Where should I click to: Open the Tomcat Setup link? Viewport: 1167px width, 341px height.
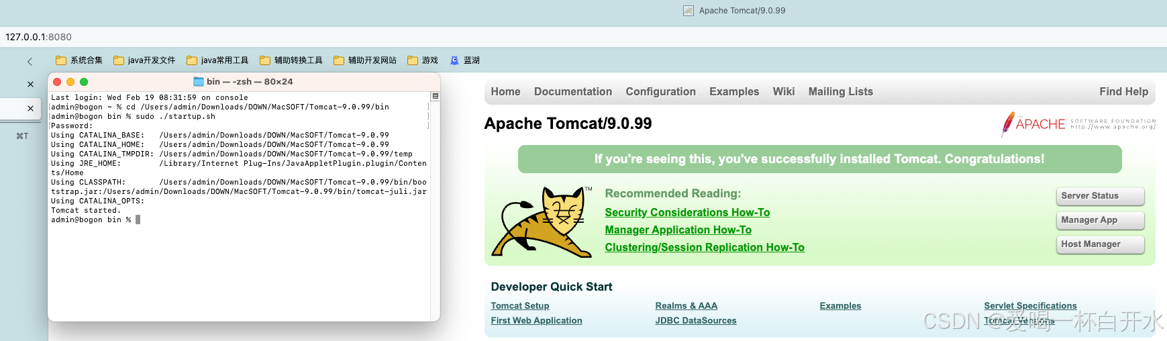pos(520,306)
